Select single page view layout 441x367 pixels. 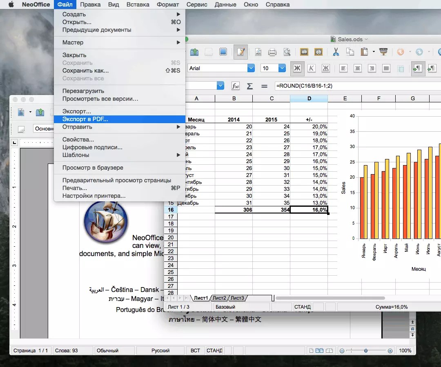(x=311, y=350)
